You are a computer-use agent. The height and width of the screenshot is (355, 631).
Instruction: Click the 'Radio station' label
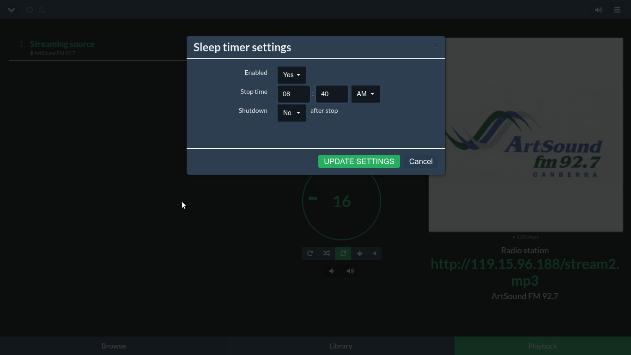525,250
